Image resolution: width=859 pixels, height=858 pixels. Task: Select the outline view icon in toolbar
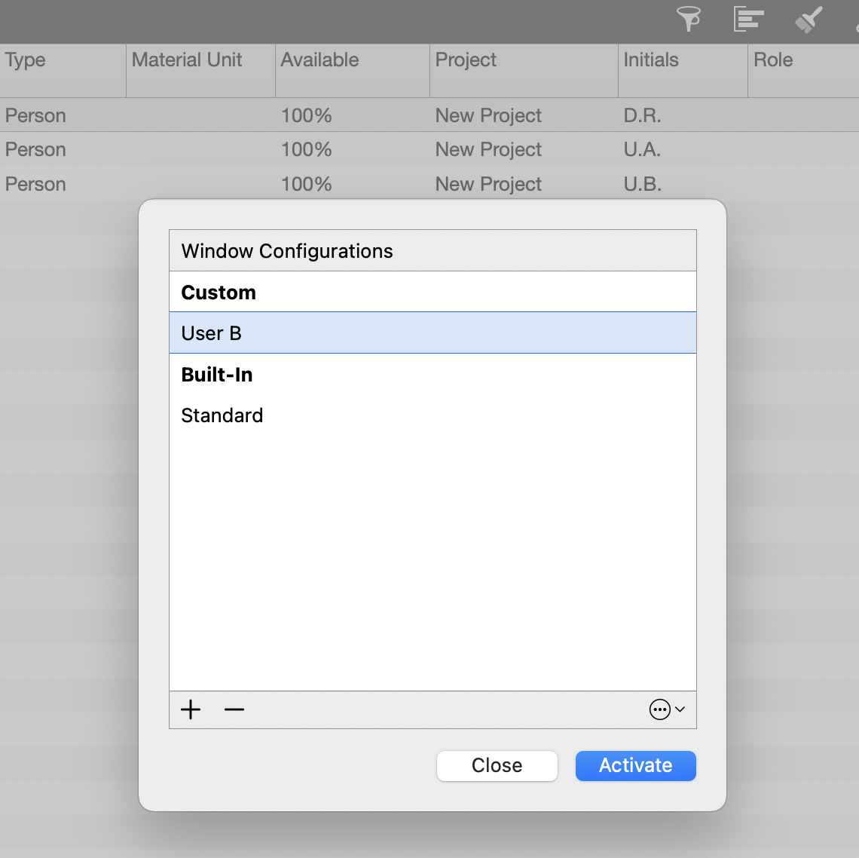pyautogui.click(x=747, y=20)
